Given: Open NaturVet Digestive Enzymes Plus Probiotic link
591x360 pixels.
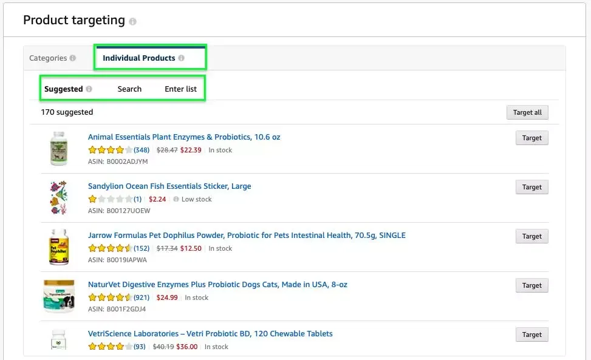Looking at the screenshot, I should pos(217,285).
